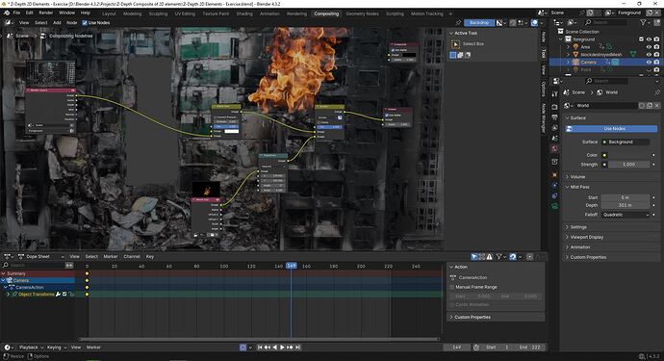Open the World properties tab icon
664x361 pixels.
[554, 148]
